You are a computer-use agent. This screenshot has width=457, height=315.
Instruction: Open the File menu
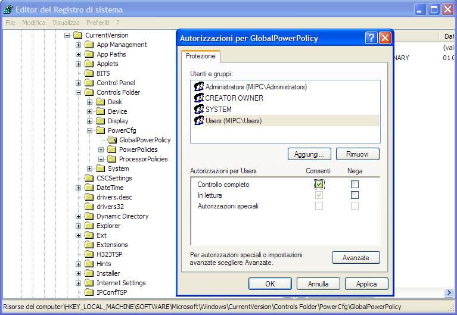(10, 23)
